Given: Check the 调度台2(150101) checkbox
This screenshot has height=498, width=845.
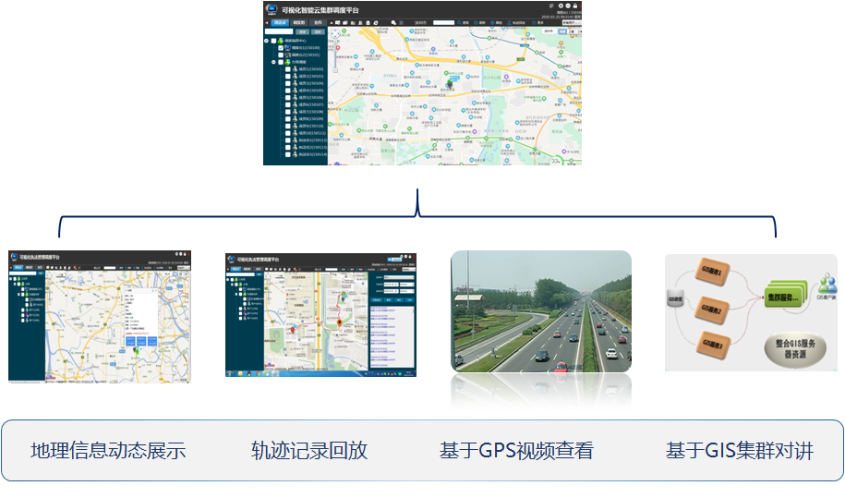Looking at the screenshot, I should point(281,55).
